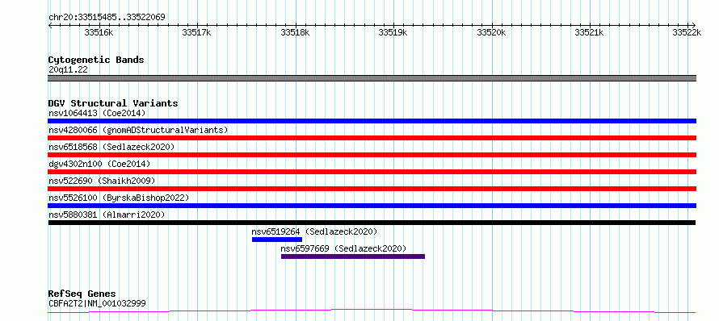Click the 33517k ruler position
719x321 pixels.
[197, 32]
